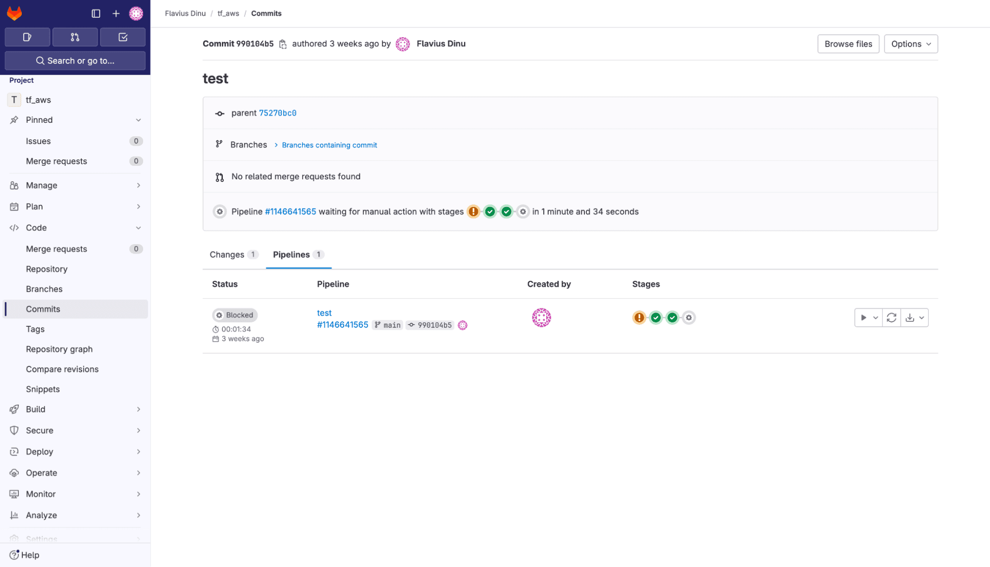Screen dimensions: 990x567
Task: Click the first green checkmark stage icon
Action: (x=656, y=317)
